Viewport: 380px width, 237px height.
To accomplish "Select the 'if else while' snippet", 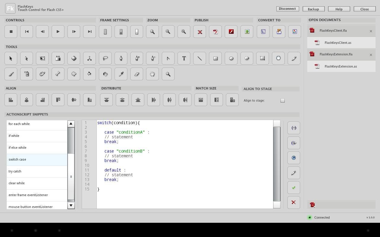I will pyautogui.click(x=37, y=148).
